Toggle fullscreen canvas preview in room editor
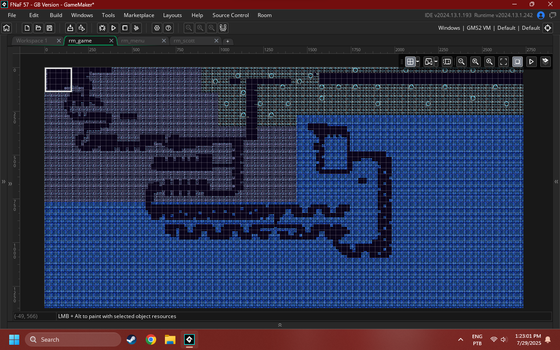Viewport: 560px width, 350px height. [504, 62]
